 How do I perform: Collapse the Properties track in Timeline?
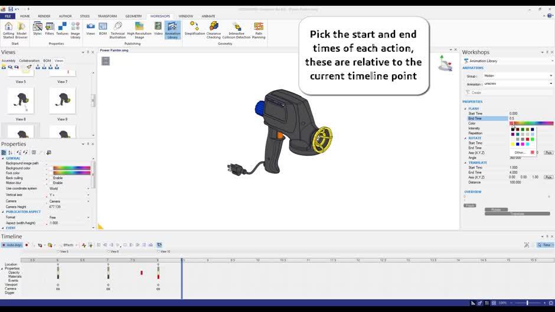tap(2, 268)
